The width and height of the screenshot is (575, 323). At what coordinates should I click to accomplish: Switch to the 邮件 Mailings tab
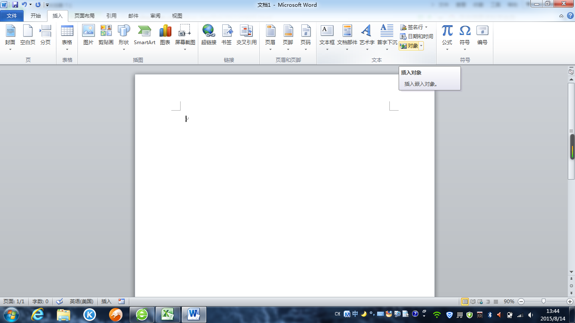pyautogui.click(x=133, y=16)
